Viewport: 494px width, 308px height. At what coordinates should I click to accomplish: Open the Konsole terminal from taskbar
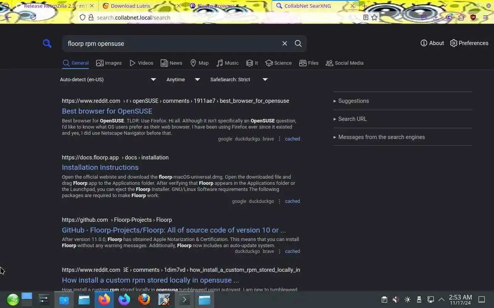[x=184, y=300]
